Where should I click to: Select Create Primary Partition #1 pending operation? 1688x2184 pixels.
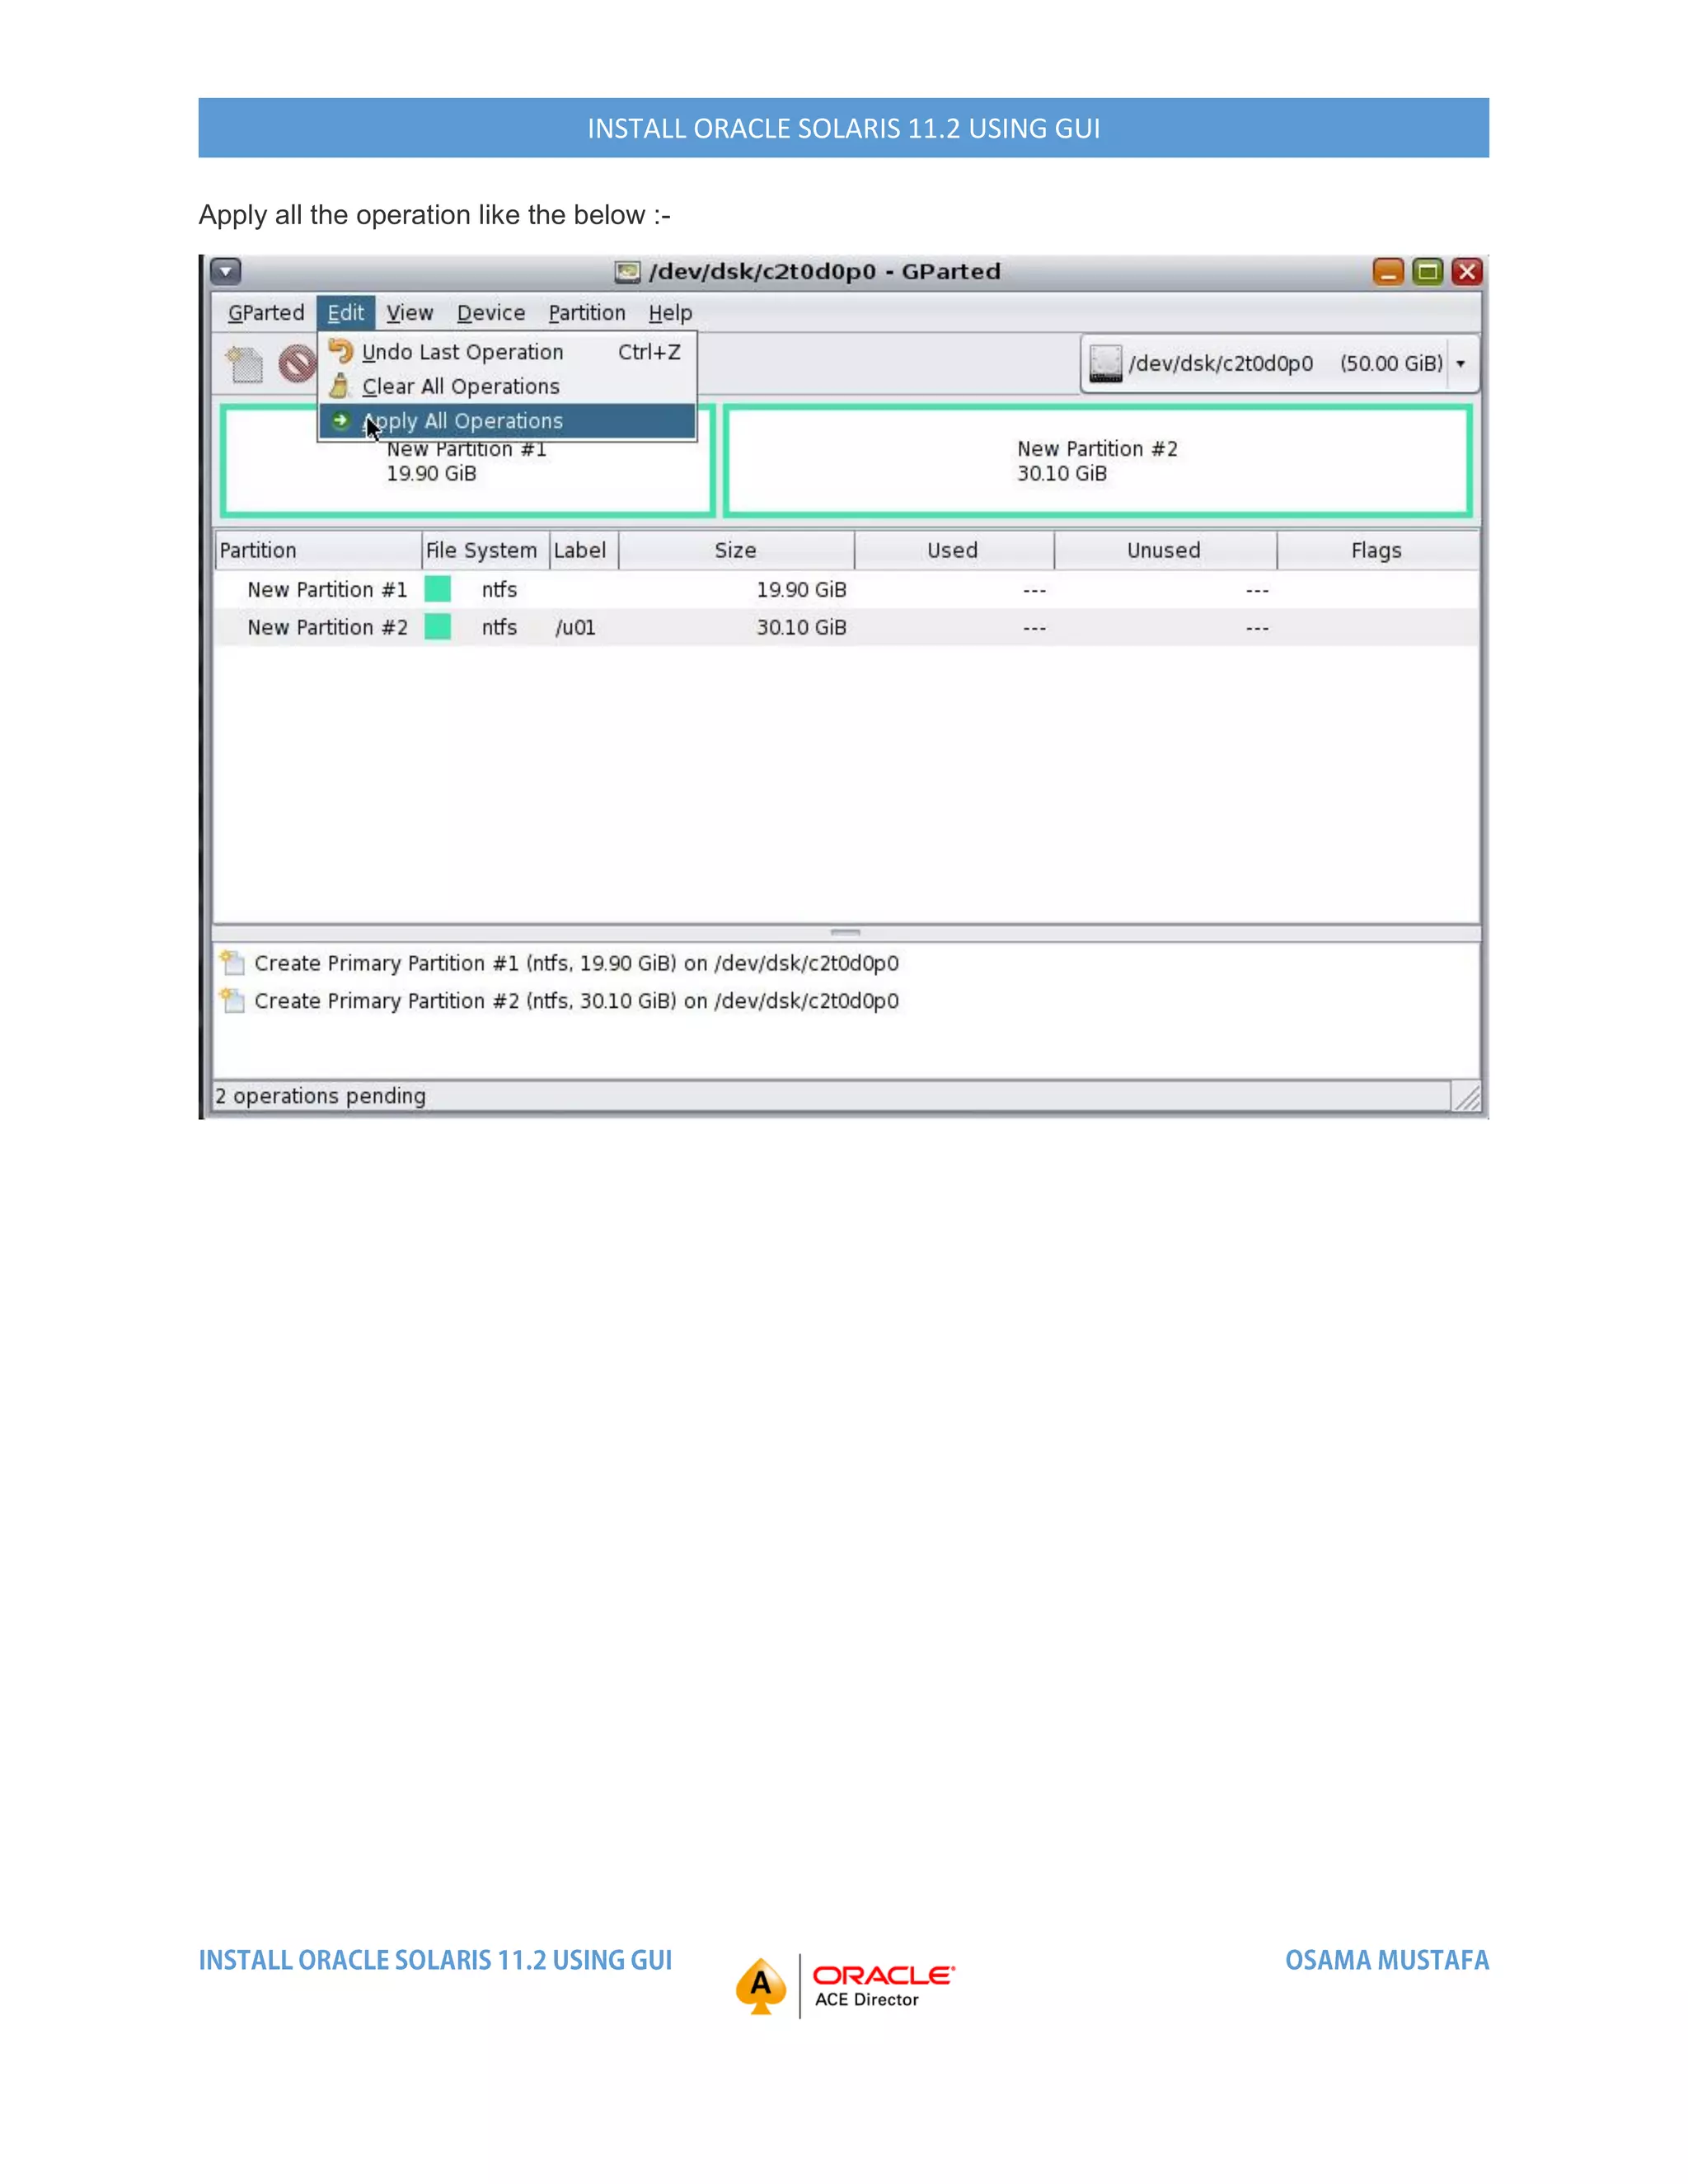click(x=577, y=963)
